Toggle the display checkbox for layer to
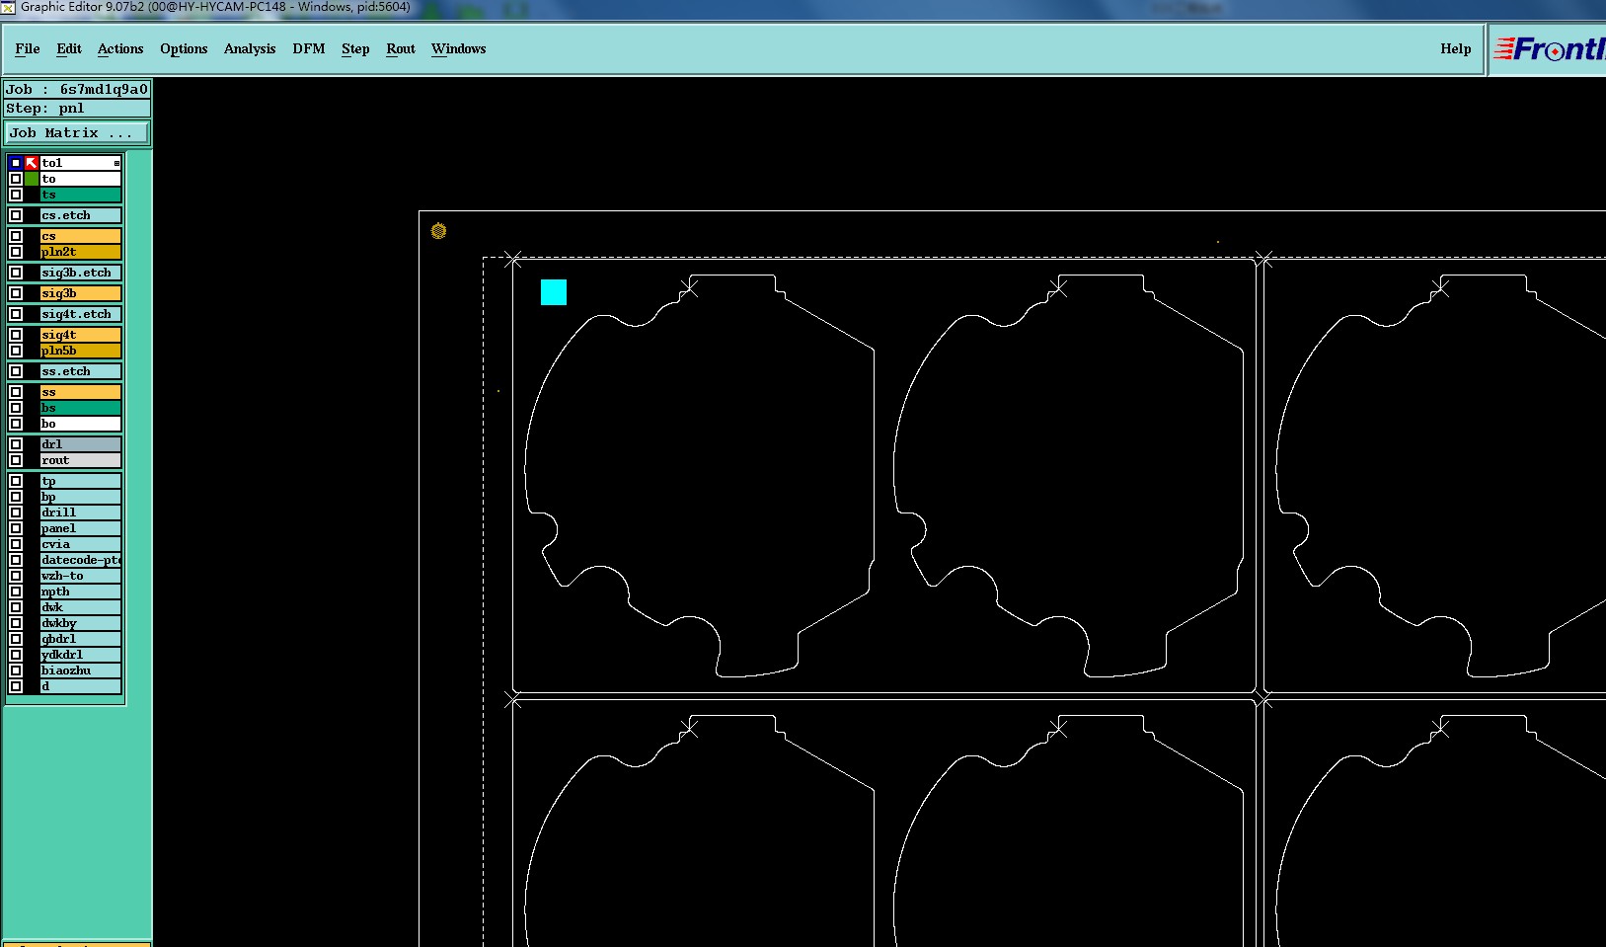The height and width of the screenshot is (947, 1606). tap(16, 179)
